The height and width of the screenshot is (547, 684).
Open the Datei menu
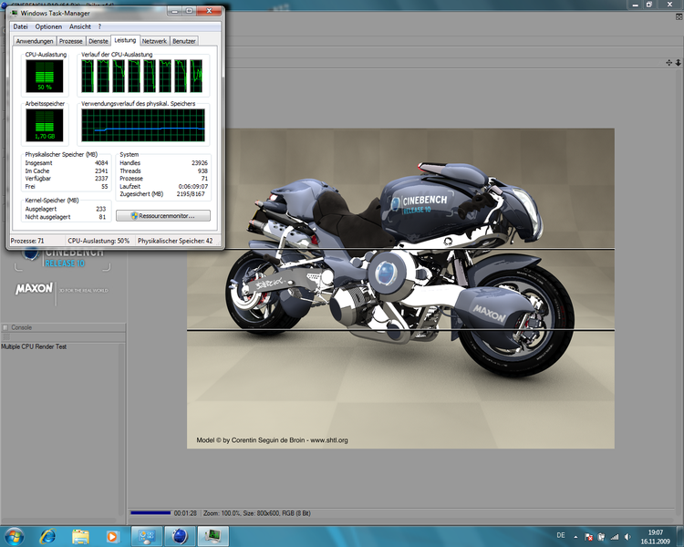tap(21, 26)
